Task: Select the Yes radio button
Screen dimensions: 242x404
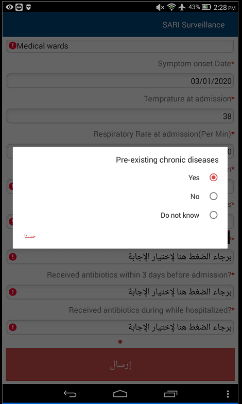Action: tap(213, 178)
